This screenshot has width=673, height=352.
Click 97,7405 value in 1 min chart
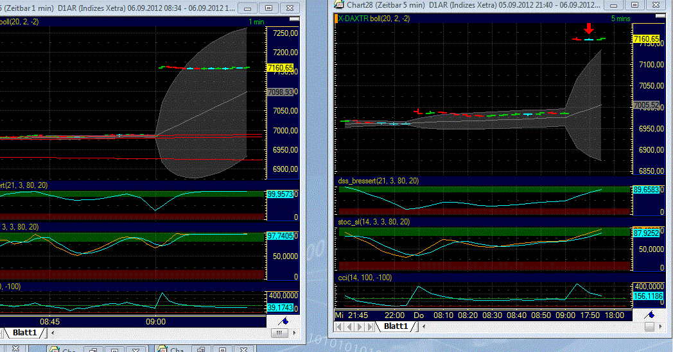tap(280, 236)
